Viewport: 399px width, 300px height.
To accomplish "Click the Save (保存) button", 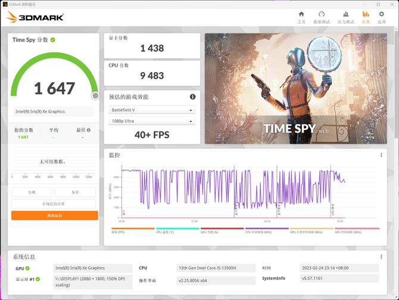I will tap(75, 192).
